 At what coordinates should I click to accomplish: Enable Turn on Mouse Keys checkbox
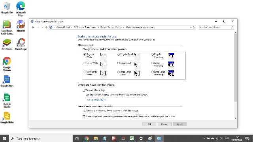(84, 90)
